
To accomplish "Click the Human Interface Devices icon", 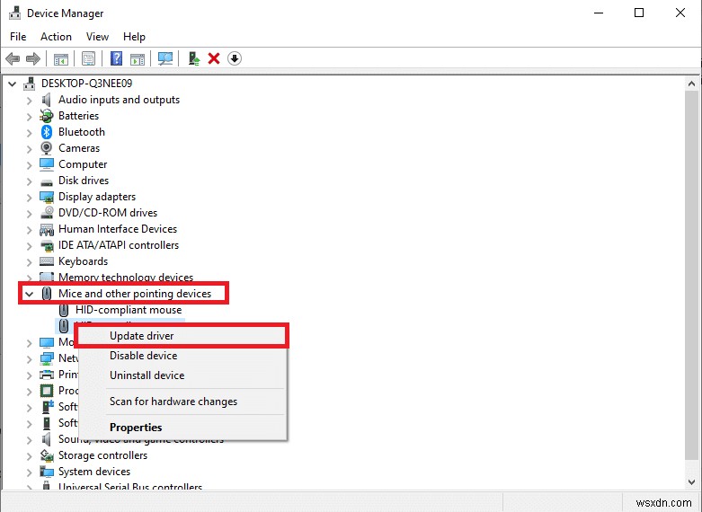I will (x=47, y=230).
